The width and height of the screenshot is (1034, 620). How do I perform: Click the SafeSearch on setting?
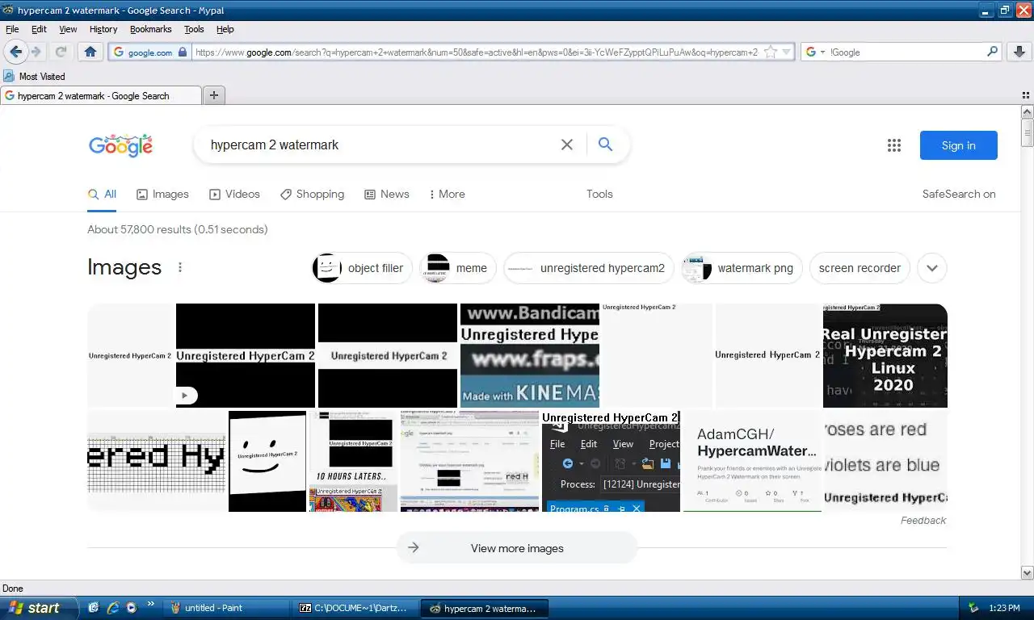[959, 194]
